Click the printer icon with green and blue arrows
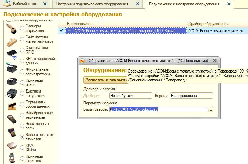 [12, 68]
